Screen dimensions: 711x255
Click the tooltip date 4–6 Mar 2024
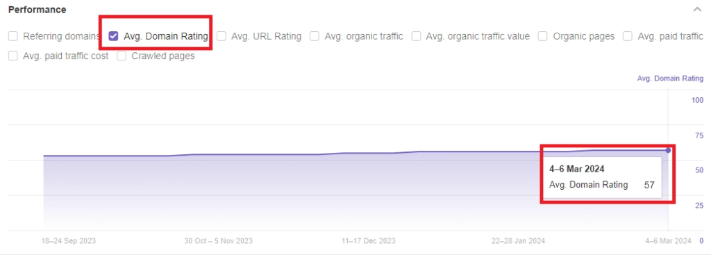[x=577, y=169]
